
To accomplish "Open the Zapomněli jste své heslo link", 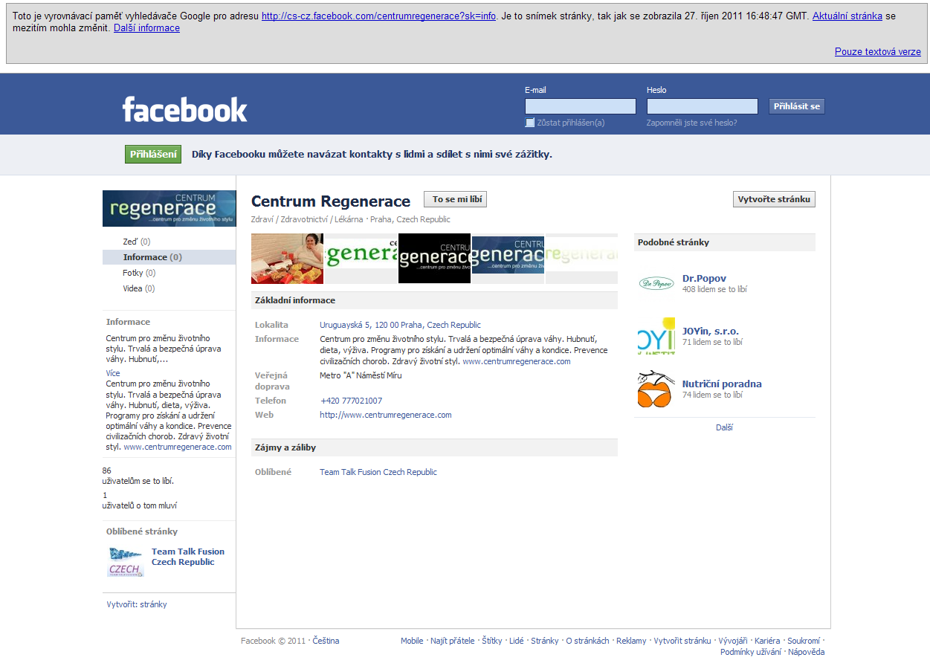I will tap(692, 123).
